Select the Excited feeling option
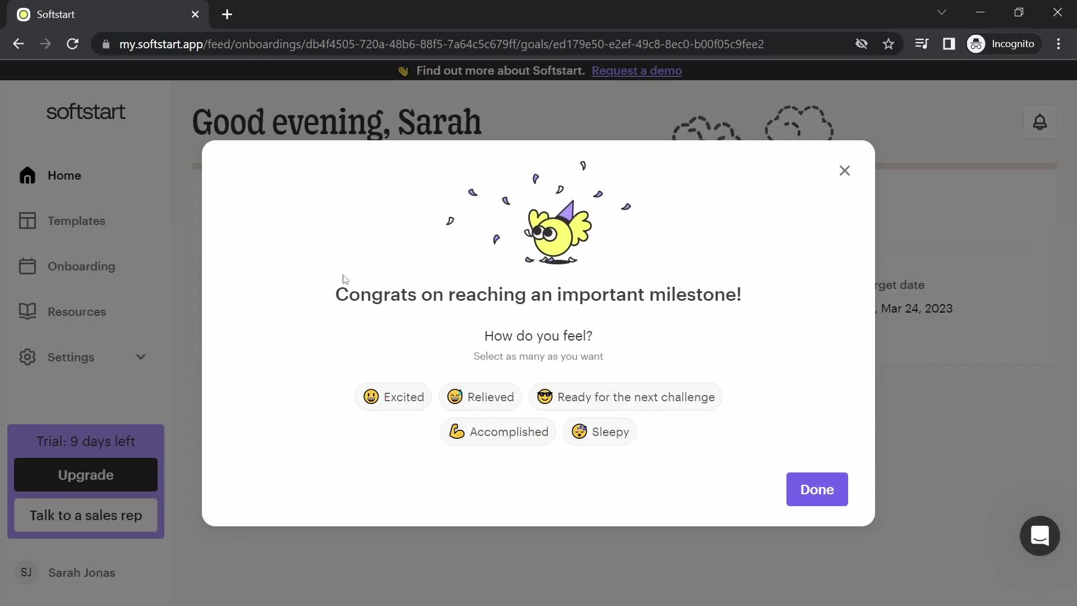1077x606 pixels. [x=394, y=397]
